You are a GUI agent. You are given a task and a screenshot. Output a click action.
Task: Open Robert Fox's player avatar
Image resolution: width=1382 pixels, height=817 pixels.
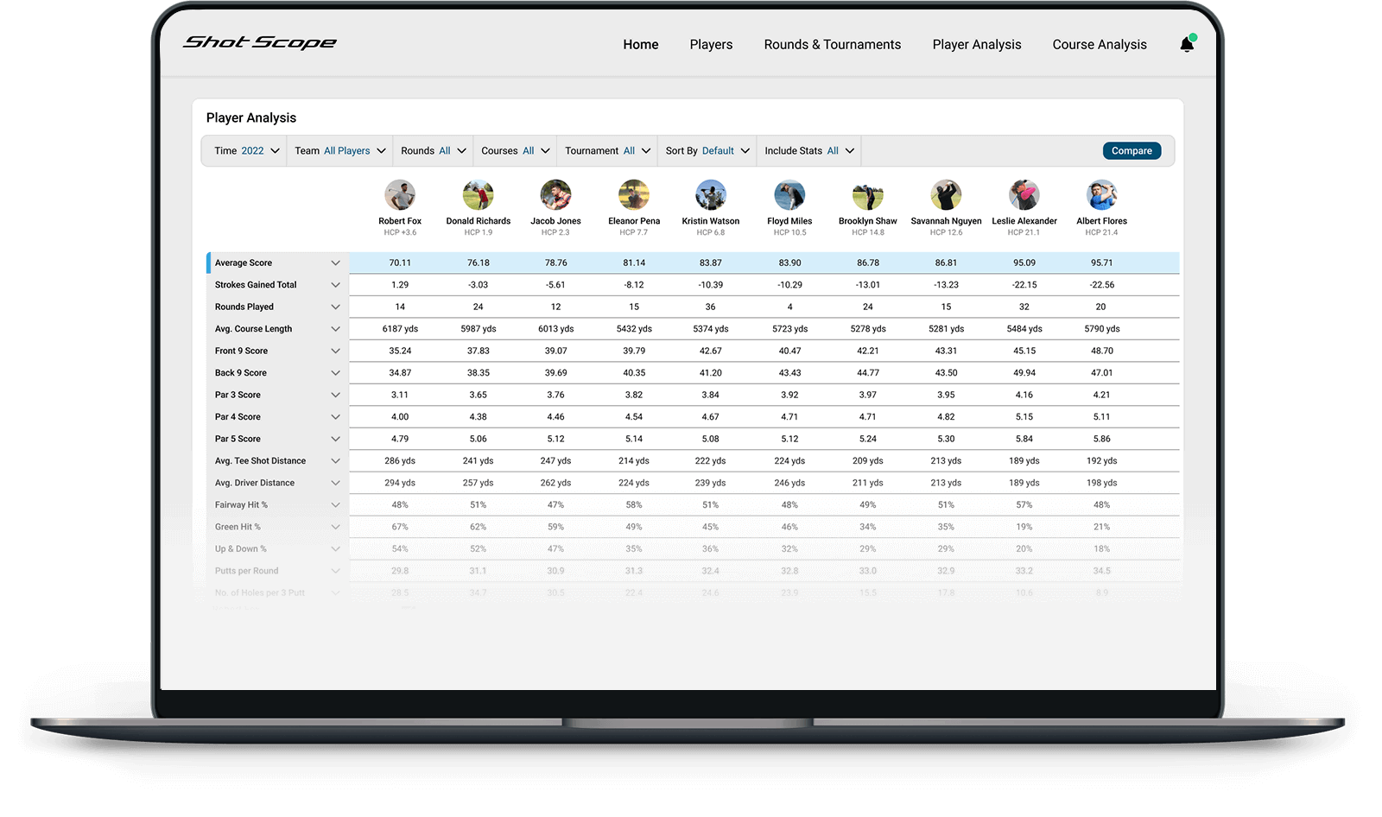(x=400, y=195)
